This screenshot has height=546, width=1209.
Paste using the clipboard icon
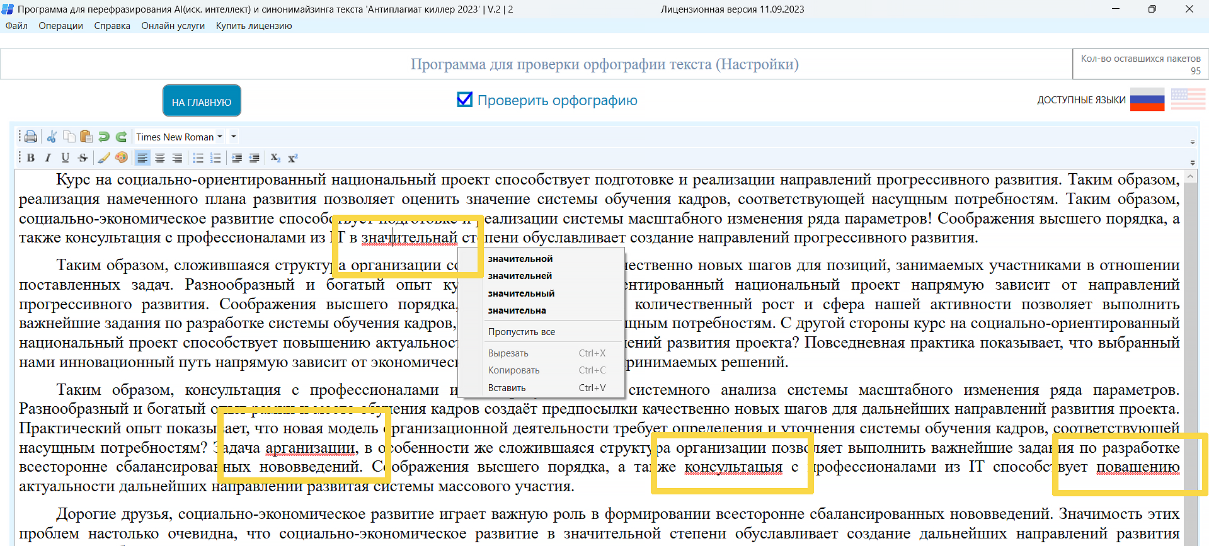86,137
